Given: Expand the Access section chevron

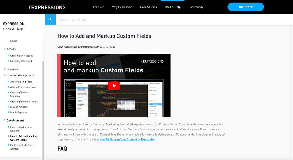Looking at the screenshot, I should [x=5, y=49].
